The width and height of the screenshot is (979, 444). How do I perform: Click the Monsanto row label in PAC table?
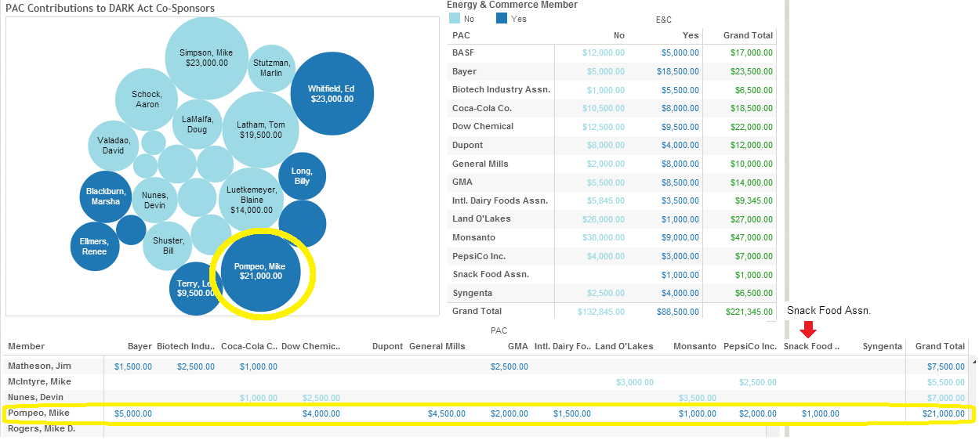473,237
